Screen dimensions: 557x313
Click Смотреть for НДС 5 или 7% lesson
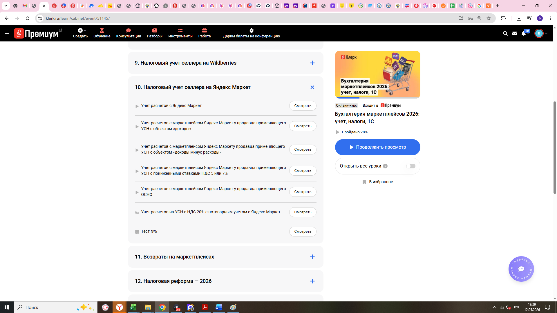click(303, 171)
